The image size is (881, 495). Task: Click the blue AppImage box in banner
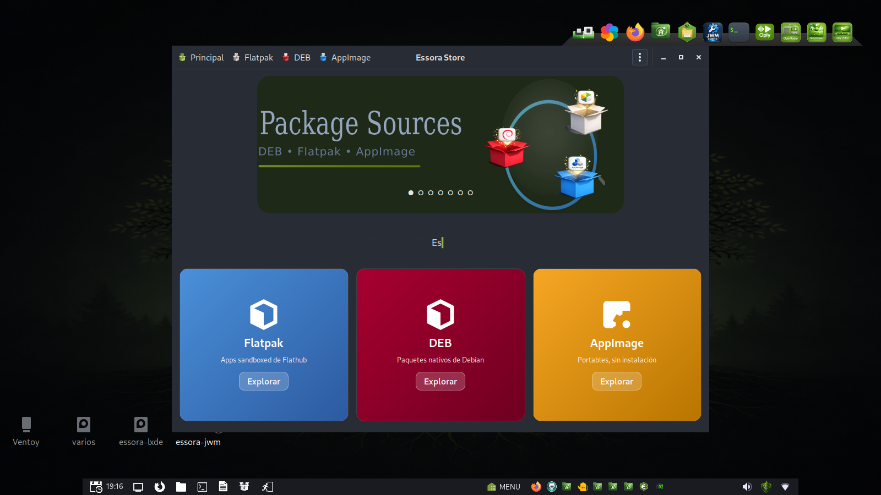(577, 177)
